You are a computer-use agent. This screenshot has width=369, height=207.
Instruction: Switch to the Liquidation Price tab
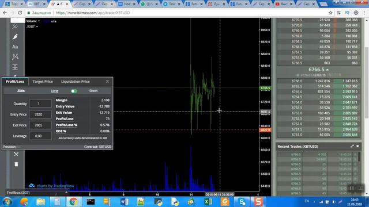[76, 82]
